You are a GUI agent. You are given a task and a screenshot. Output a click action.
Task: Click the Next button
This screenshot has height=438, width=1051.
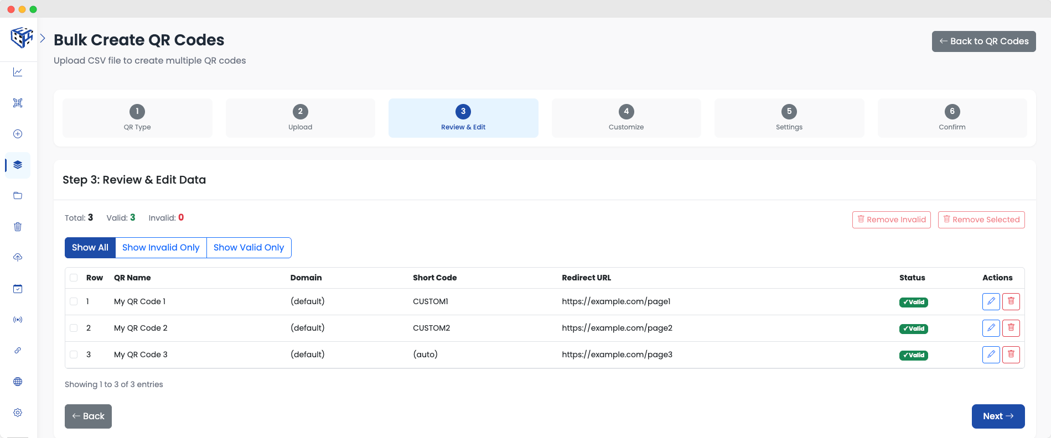998,416
